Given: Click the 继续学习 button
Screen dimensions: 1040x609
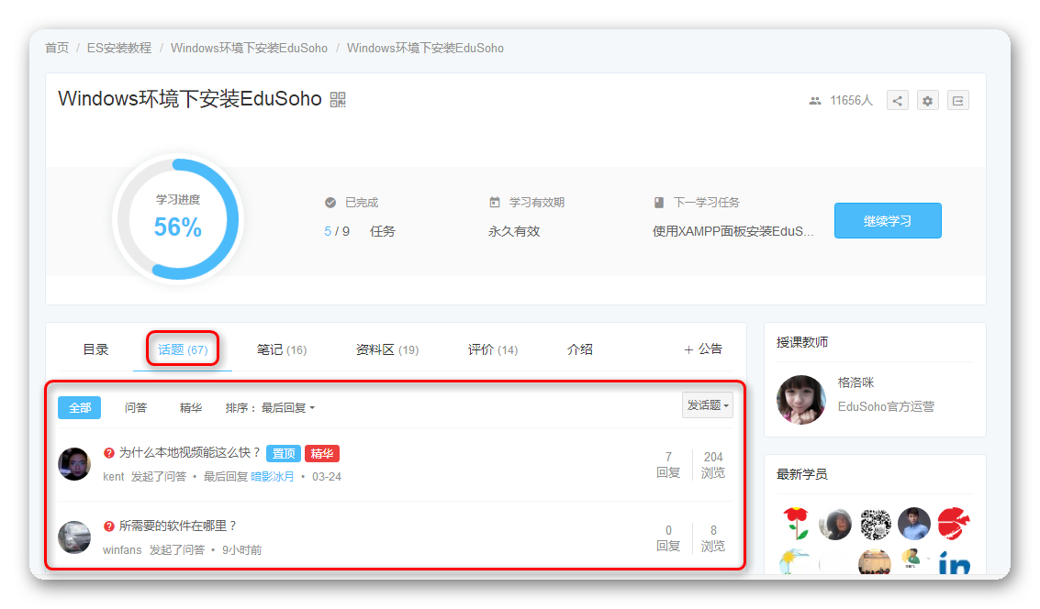Looking at the screenshot, I should 888,221.
